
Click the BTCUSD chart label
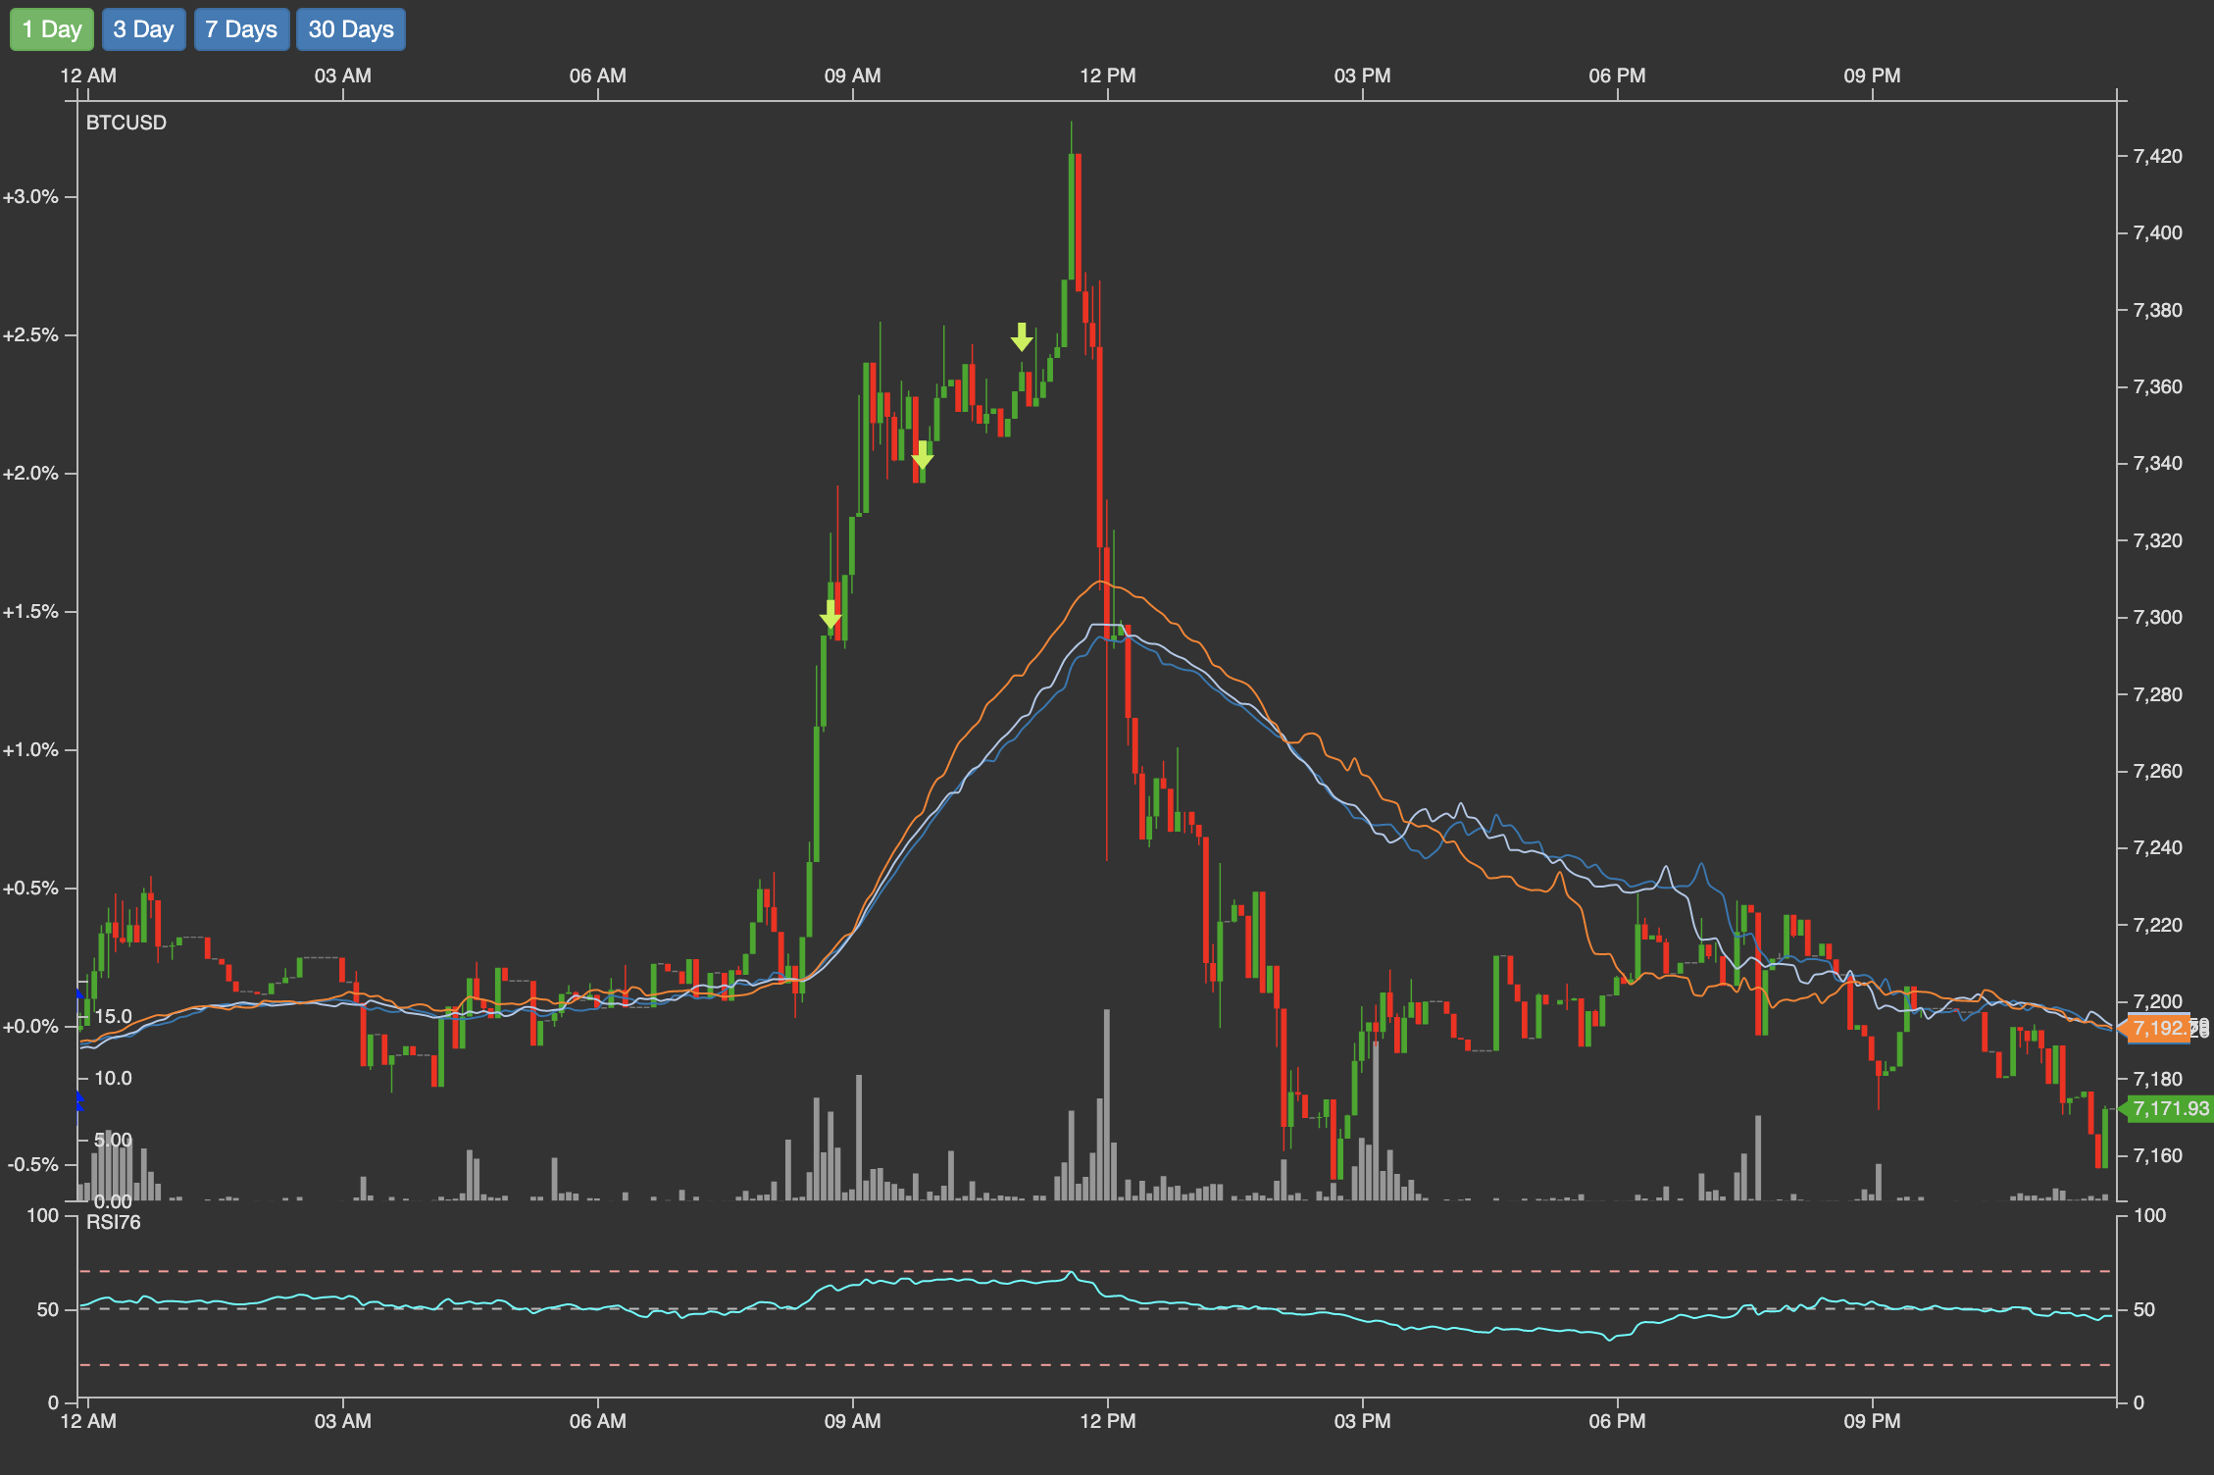click(x=126, y=123)
